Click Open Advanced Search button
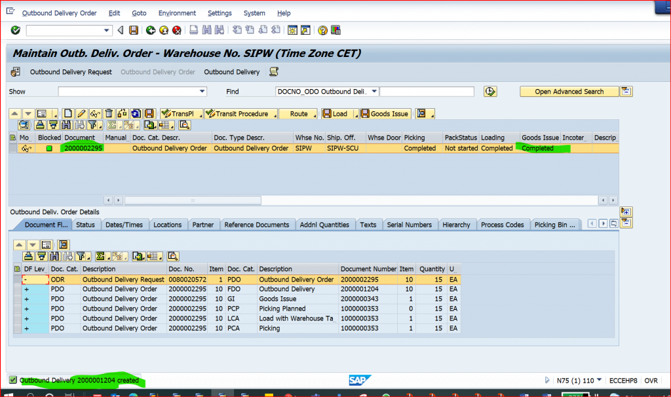The image size is (671, 397). click(569, 92)
